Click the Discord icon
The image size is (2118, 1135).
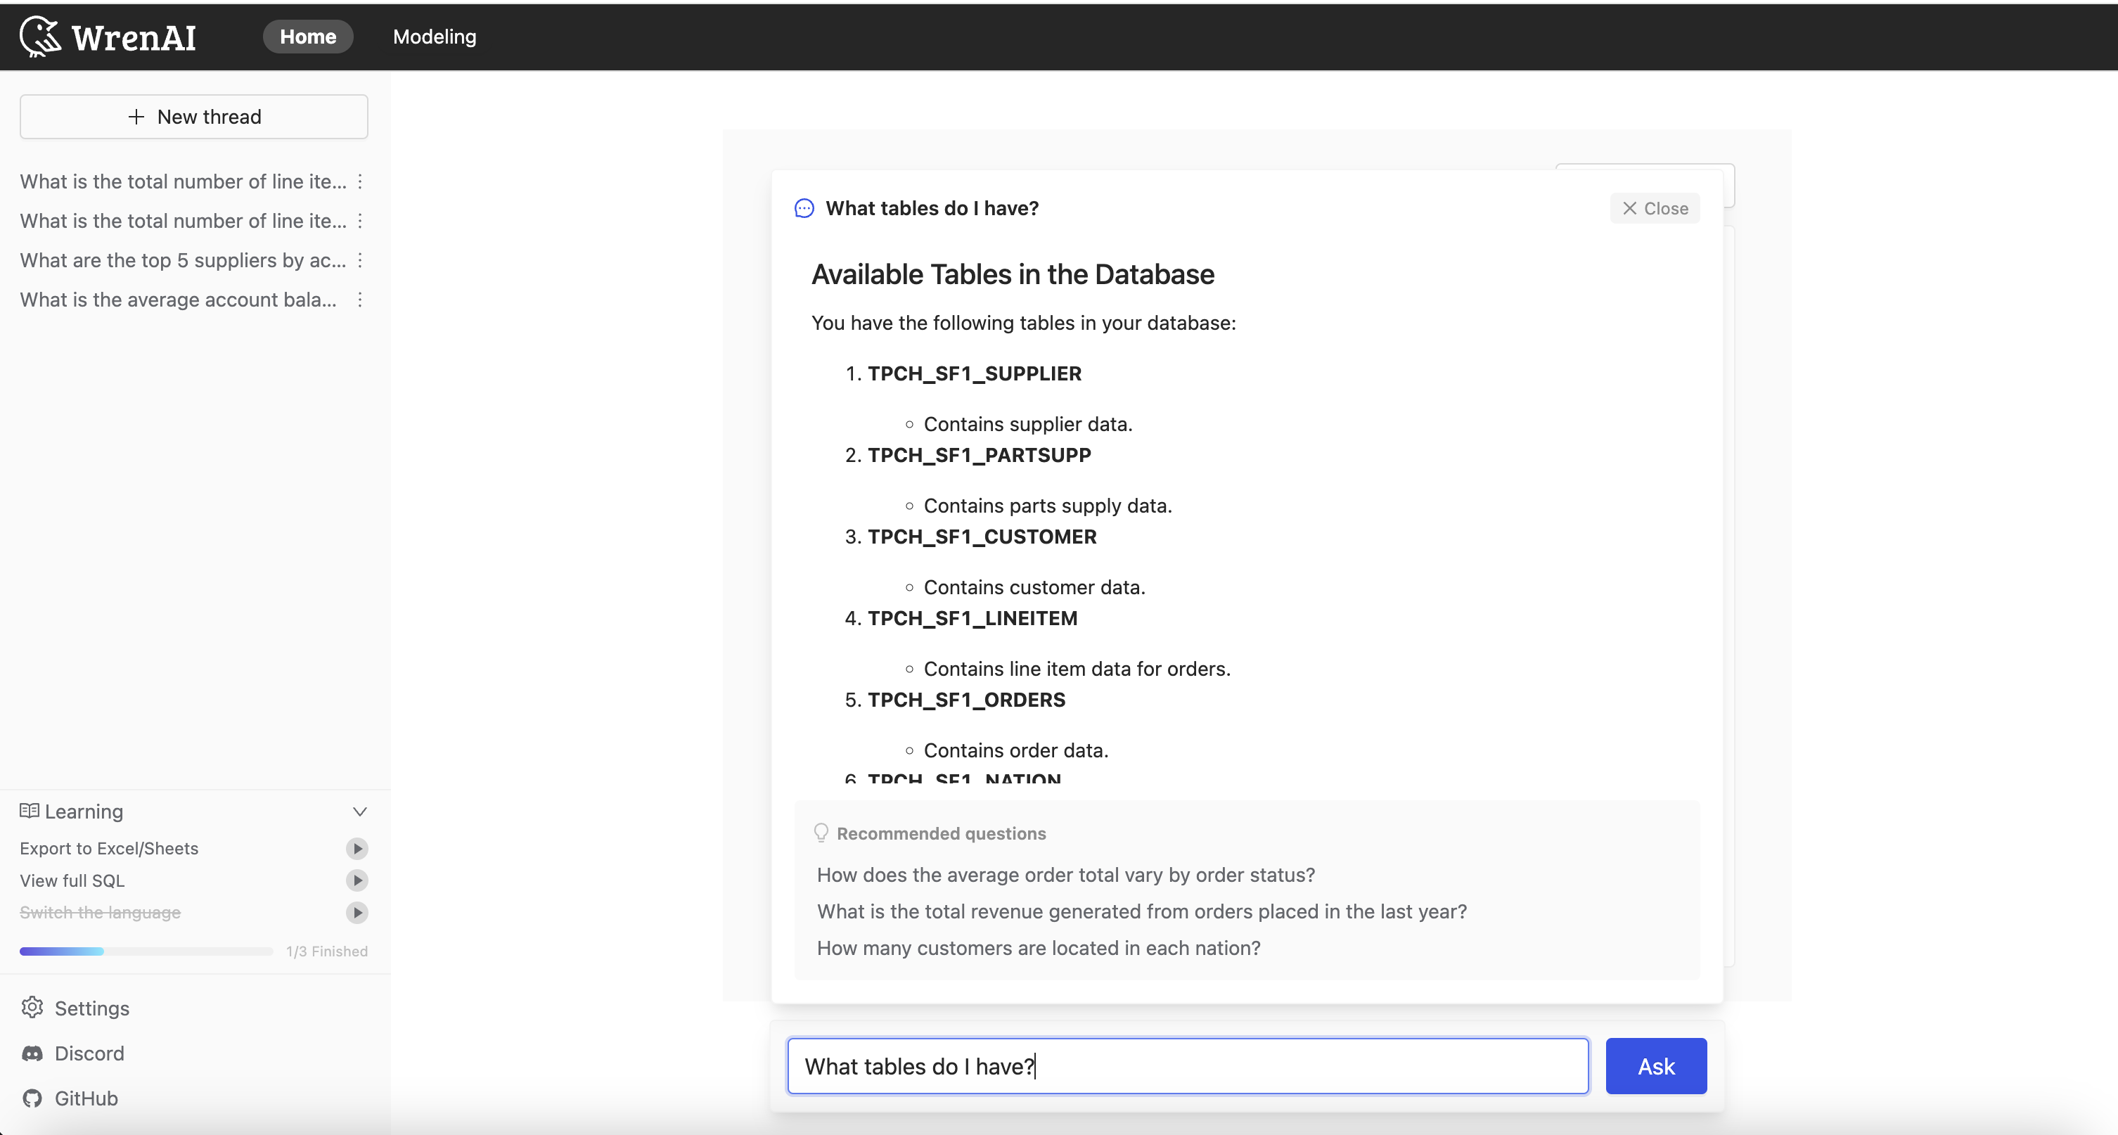coord(32,1053)
